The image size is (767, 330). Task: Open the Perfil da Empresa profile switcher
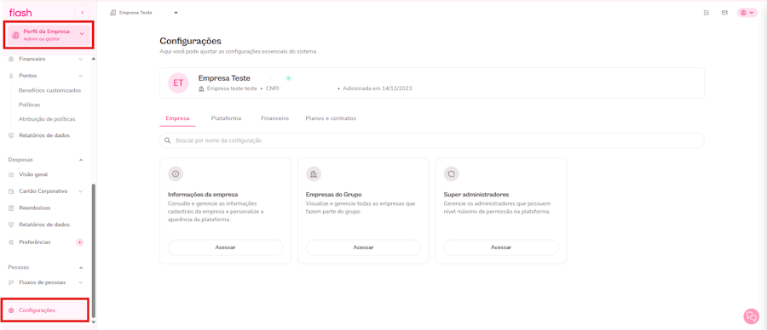tap(48, 35)
